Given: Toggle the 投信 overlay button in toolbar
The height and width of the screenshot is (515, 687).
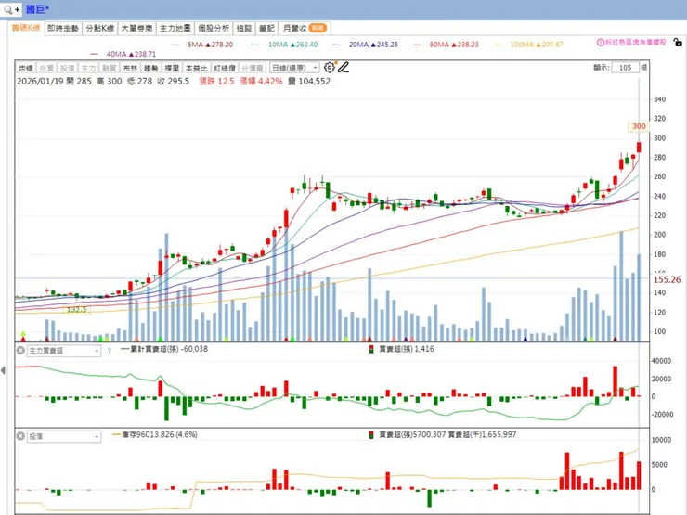Looking at the screenshot, I should pos(68,68).
